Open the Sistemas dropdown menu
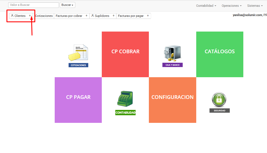 [255, 6]
